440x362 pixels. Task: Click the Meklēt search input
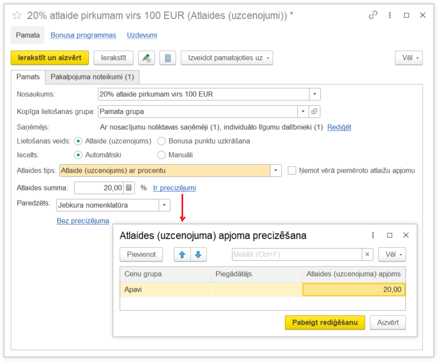tap(295, 254)
